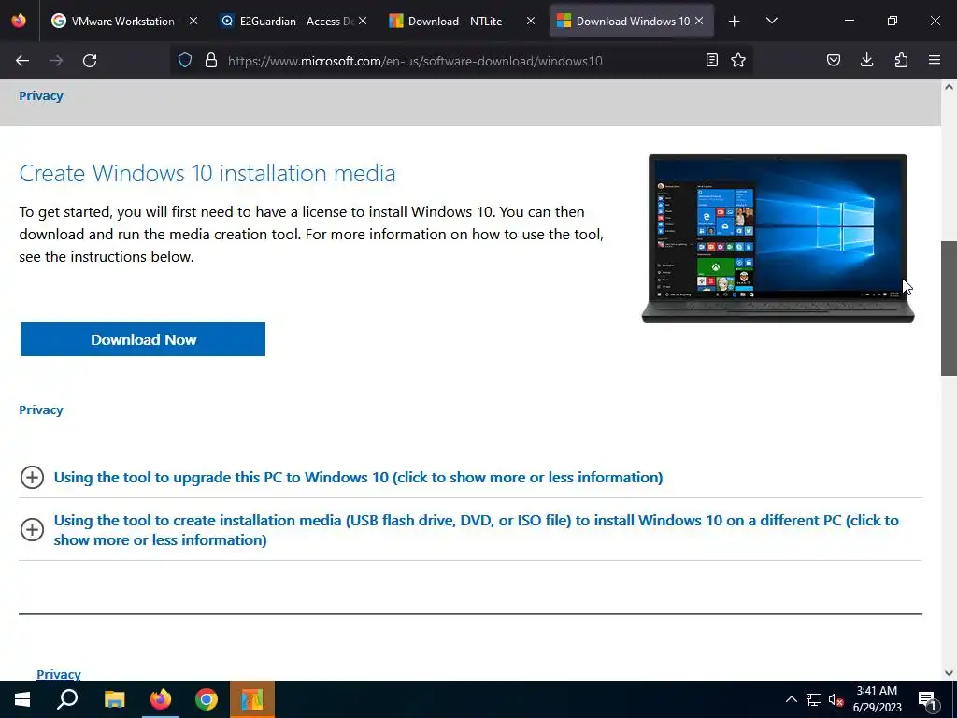The image size is (957, 718).
Task: Click the forward navigation arrow
Action: point(56,61)
